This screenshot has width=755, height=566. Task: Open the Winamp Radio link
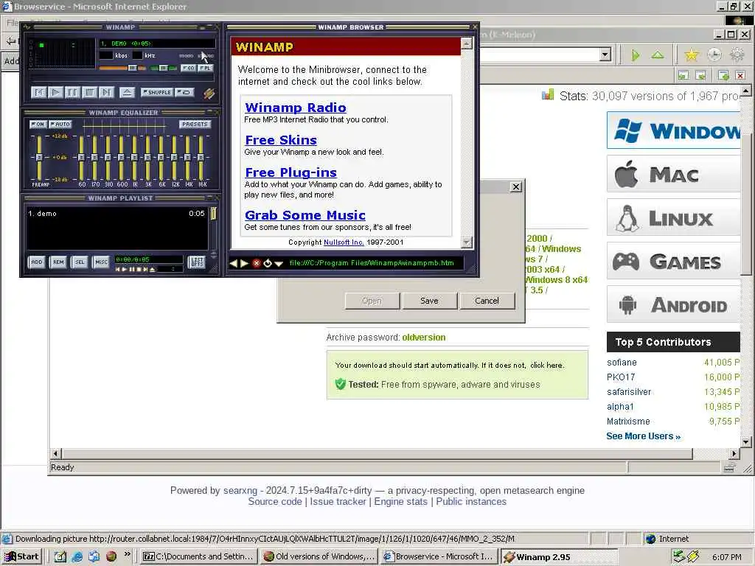pos(295,108)
